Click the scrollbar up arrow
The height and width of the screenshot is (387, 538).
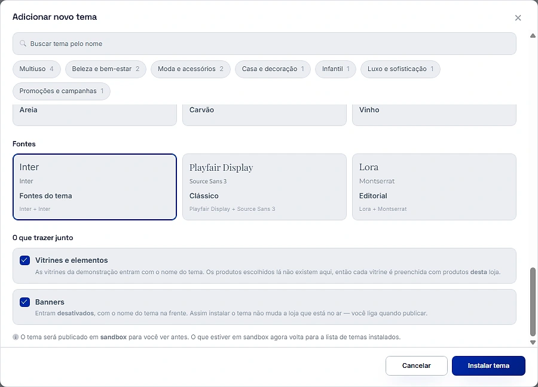point(533,36)
